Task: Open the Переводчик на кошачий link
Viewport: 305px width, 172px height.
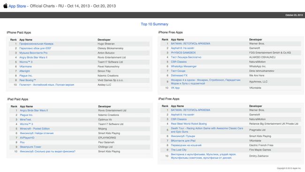Action: coord(186,145)
